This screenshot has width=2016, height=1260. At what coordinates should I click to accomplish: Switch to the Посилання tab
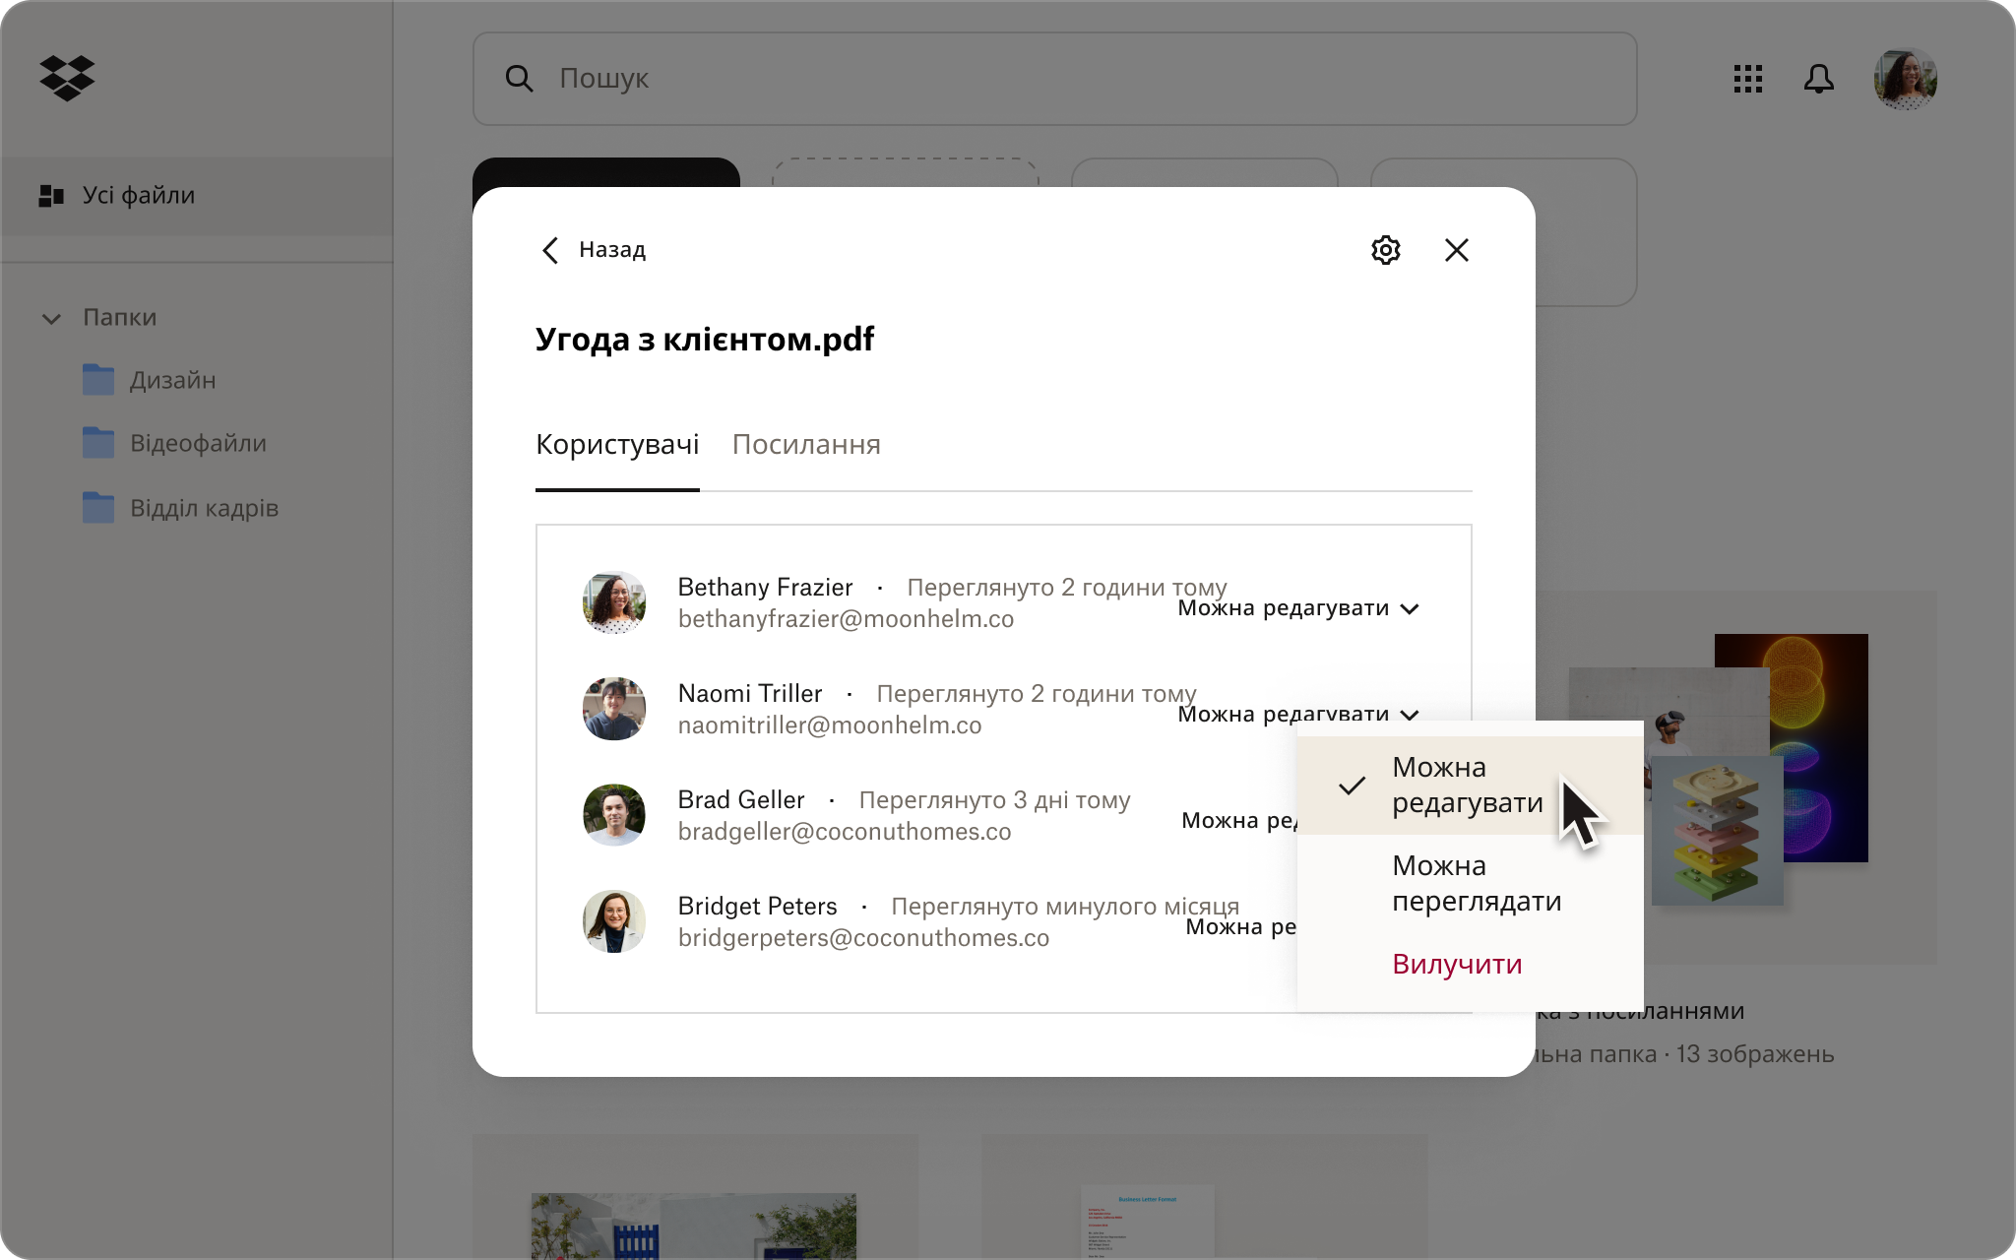point(806,445)
